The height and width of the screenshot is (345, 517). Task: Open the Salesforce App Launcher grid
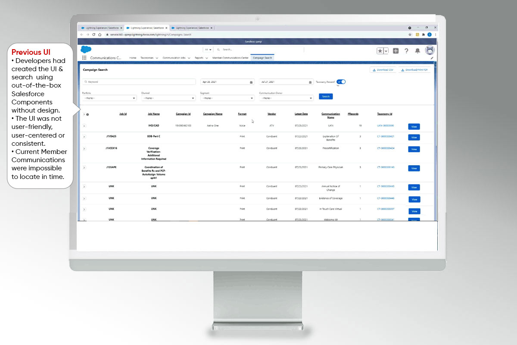84,58
